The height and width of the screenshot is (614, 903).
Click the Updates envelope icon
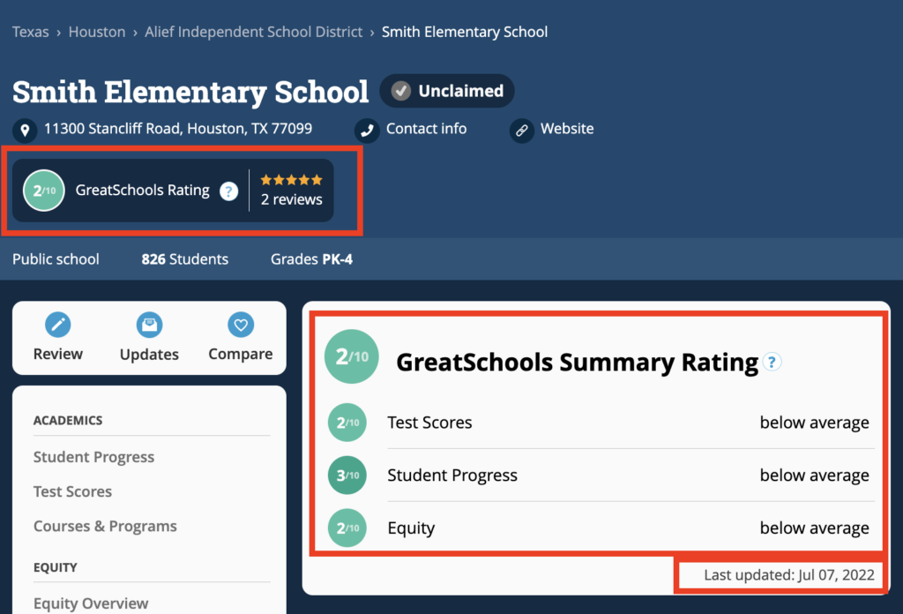click(x=149, y=325)
